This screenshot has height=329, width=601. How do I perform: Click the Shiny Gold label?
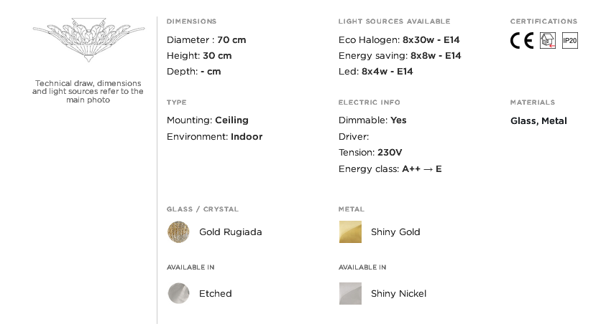coord(395,232)
